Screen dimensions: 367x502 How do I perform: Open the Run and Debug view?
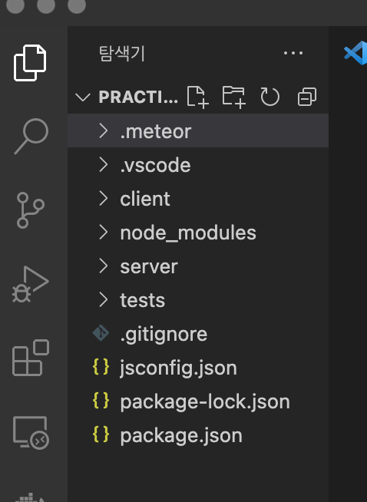click(x=30, y=284)
